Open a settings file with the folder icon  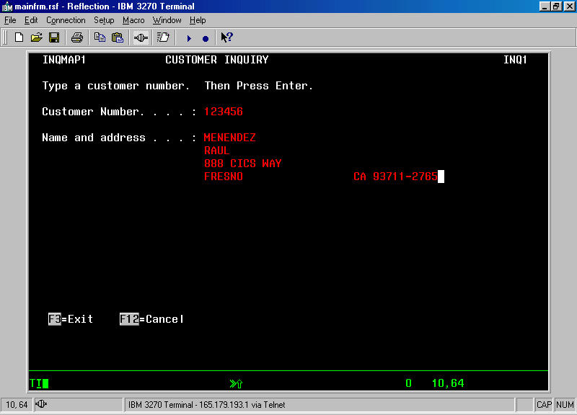coord(37,37)
